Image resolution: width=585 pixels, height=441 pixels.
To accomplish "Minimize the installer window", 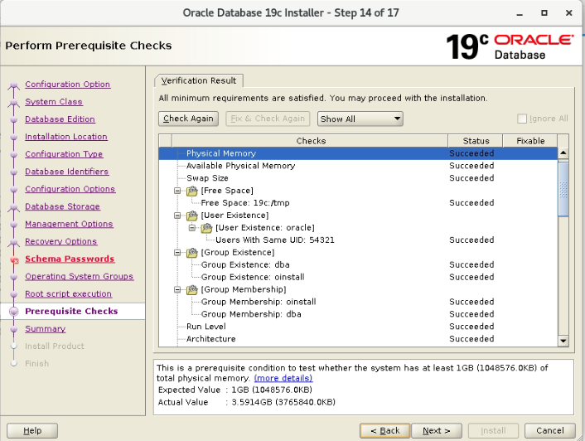I will click(x=520, y=13).
